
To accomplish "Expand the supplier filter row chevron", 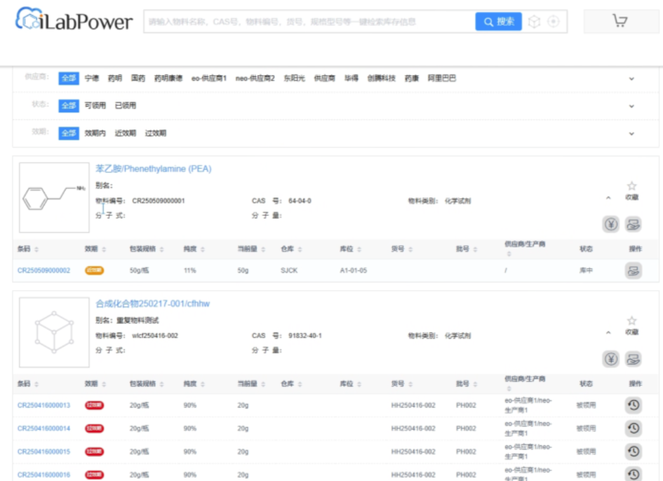I will click(x=631, y=79).
